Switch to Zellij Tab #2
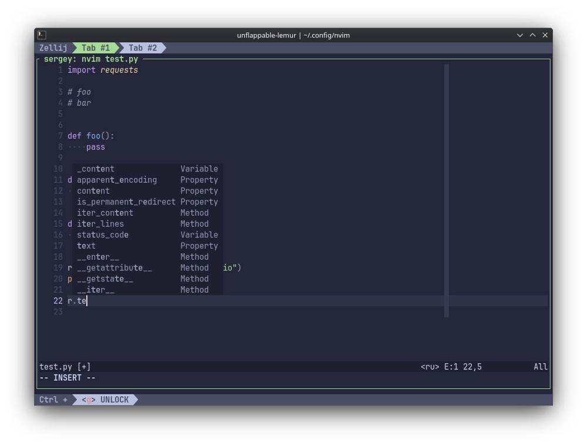Image resolution: width=587 pixels, height=446 pixels. point(143,48)
